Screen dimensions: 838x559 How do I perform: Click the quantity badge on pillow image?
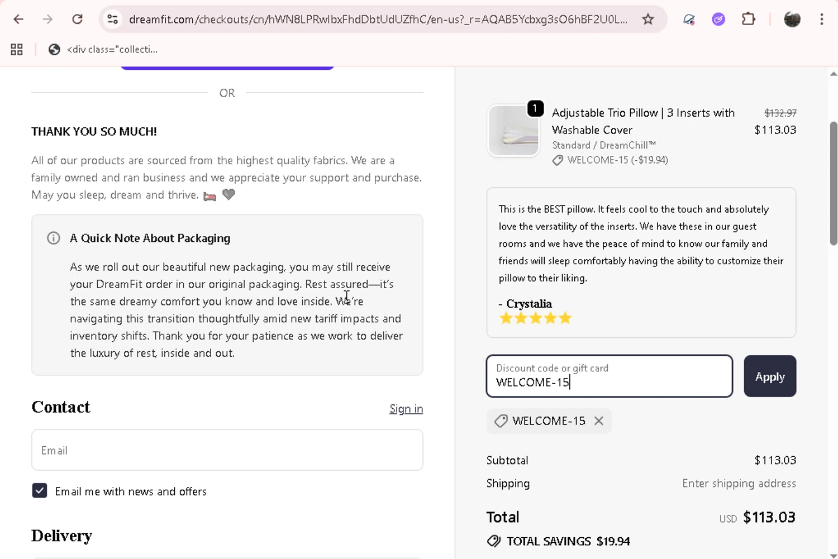[535, 108]
